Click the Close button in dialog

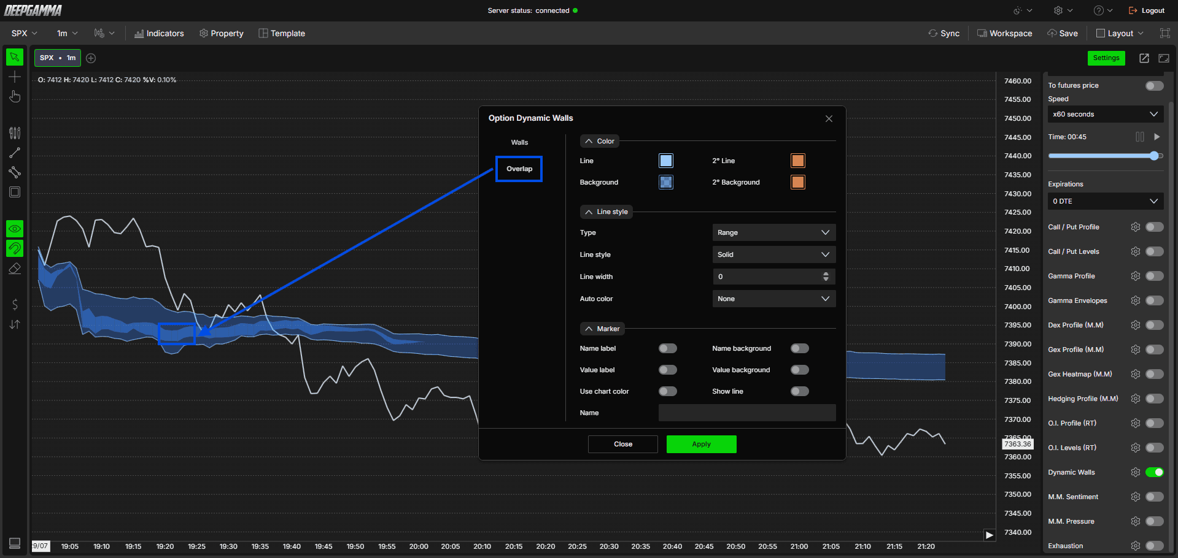pyautogui.click(x=623, y=444)
